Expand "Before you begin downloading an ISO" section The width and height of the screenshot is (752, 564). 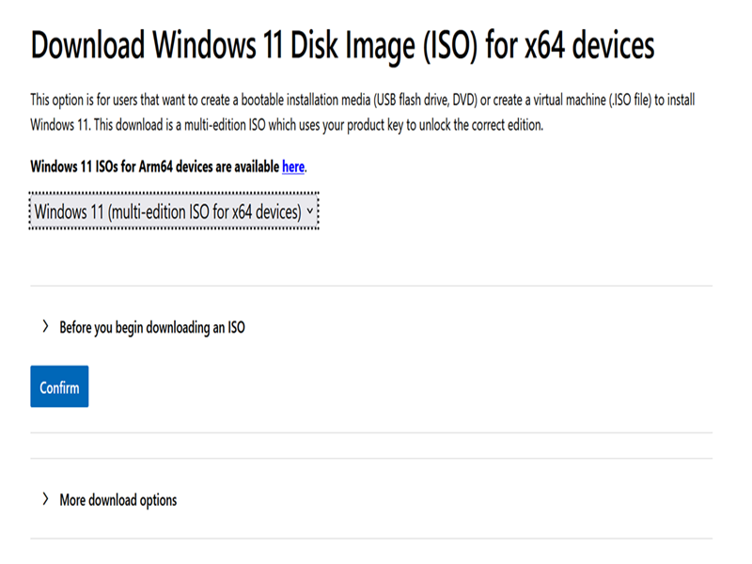[x=151, y=328]
